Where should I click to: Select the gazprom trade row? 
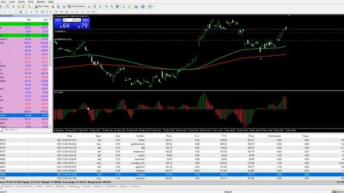click(172, 167)
